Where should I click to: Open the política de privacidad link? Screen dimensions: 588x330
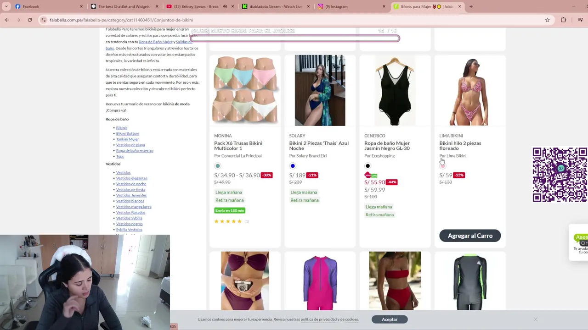coord(319,319)
